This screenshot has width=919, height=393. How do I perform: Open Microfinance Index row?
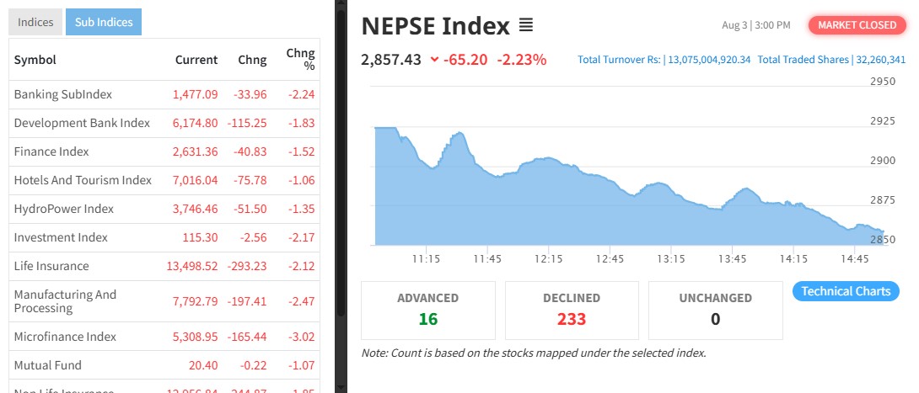click(x=65, y=337)
